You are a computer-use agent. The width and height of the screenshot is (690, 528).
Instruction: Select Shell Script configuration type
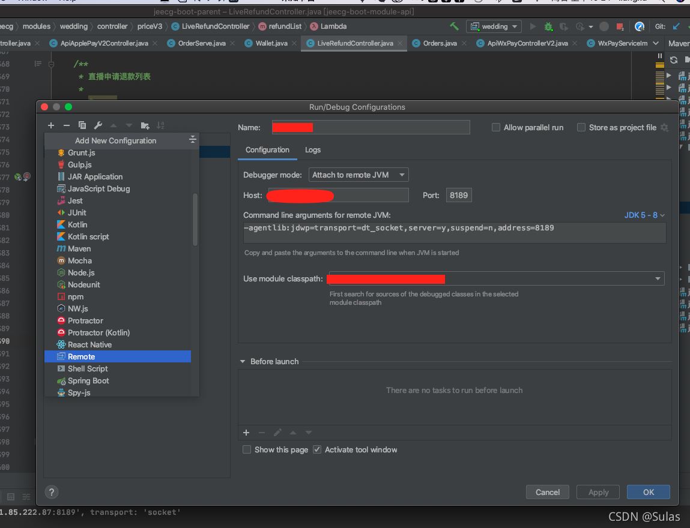point(118,369)
